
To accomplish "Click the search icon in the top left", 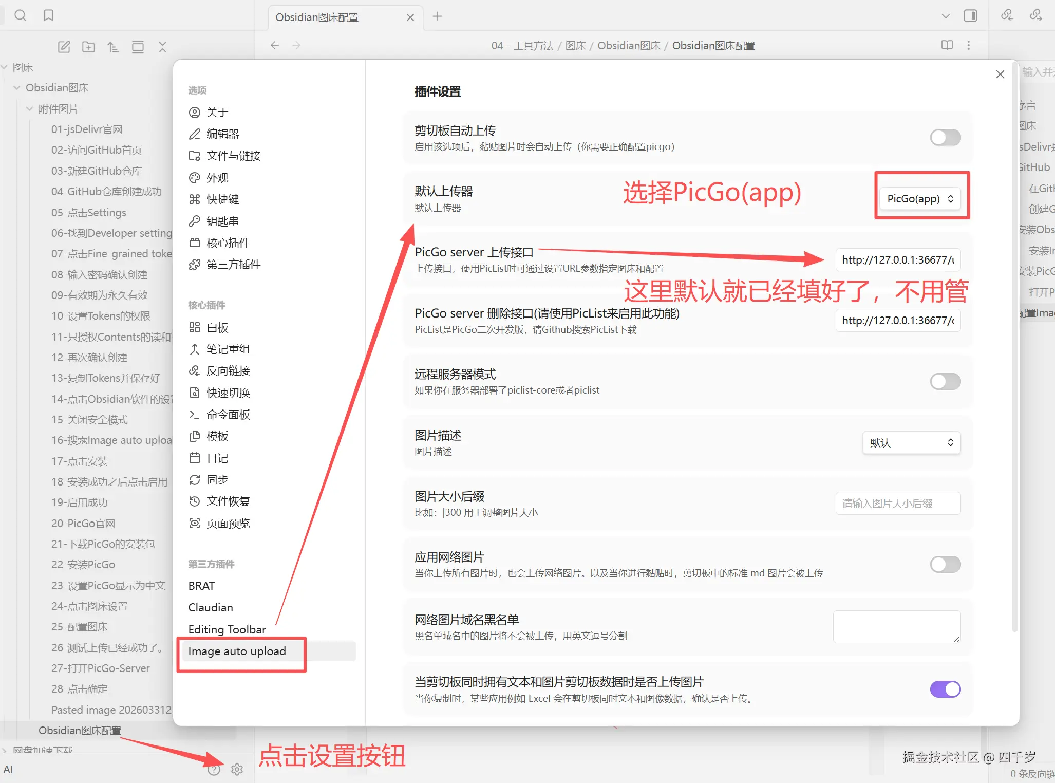I will 21,15.
